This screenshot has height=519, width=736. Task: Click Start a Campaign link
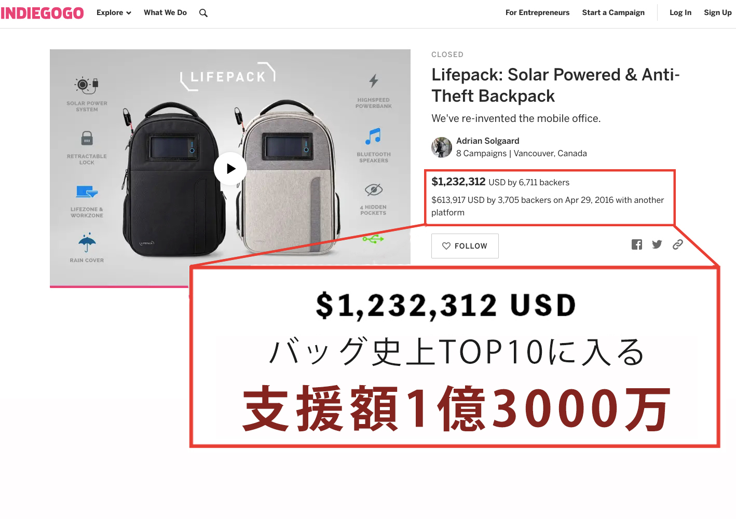[613, 12]
